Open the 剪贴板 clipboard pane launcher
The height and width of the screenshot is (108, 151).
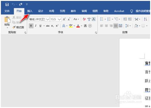click(25, 33)
